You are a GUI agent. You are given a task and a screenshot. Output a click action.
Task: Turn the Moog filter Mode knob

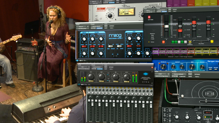click(x=93, y=54)
